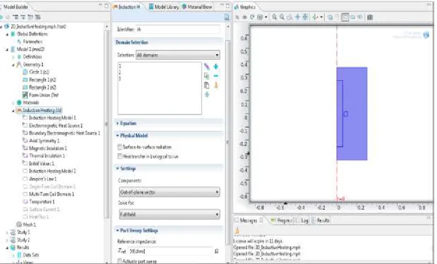This screenshot has height=264, width=437.
Task: Click the Zoom Extents icon in Graphics toolbar
Action: pos(305,17)
